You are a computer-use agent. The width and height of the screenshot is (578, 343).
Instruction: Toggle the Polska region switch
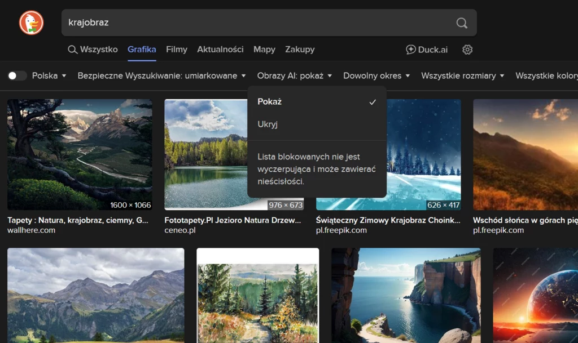[x=17, y=75]
